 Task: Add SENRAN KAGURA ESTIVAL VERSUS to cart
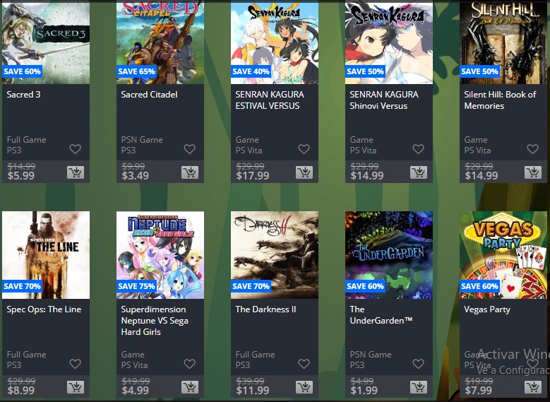coord(304,172)
